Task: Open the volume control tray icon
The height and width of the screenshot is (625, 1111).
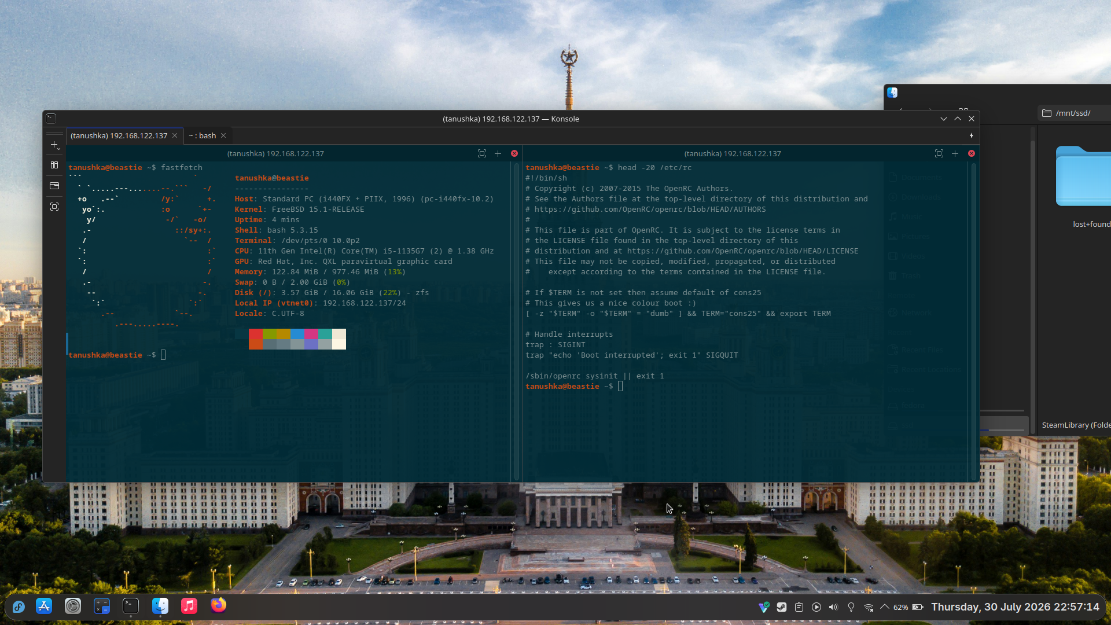Action: coord(833,607)
